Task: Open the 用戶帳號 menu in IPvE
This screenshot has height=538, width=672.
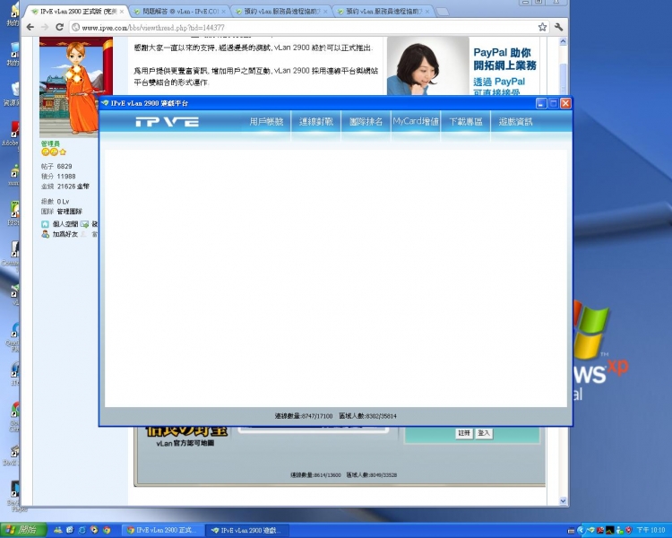Action: [266, 122]
